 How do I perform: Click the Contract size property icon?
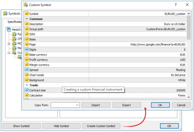[x=27, y=90]
